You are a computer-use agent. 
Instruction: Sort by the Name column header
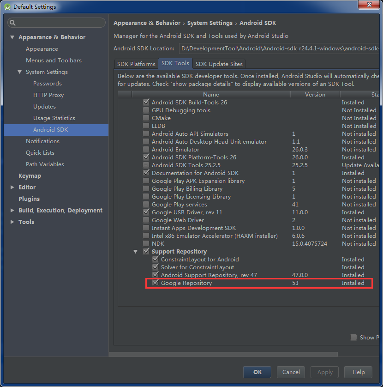pos(211,95)
